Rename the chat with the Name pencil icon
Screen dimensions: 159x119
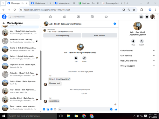84,58
